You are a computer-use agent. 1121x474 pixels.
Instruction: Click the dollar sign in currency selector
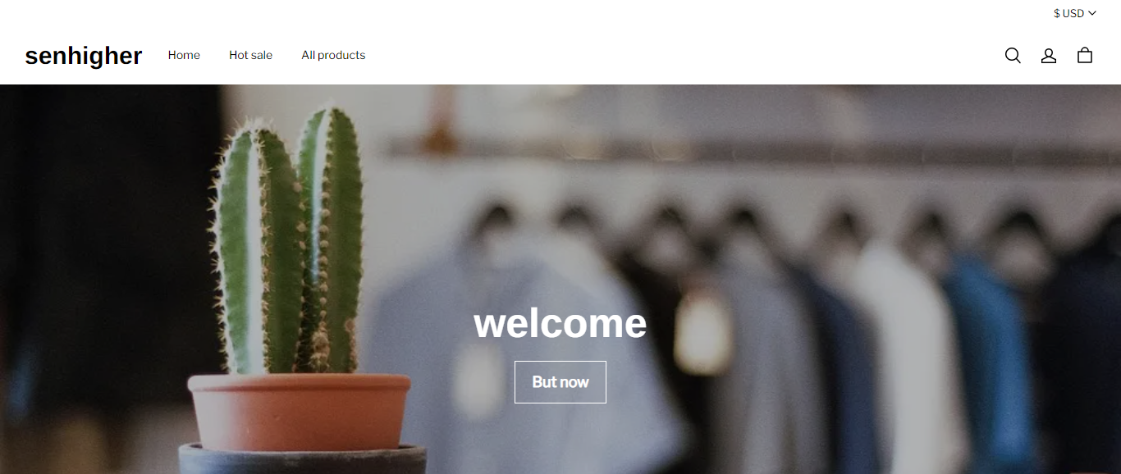(x=1057, y=13)
